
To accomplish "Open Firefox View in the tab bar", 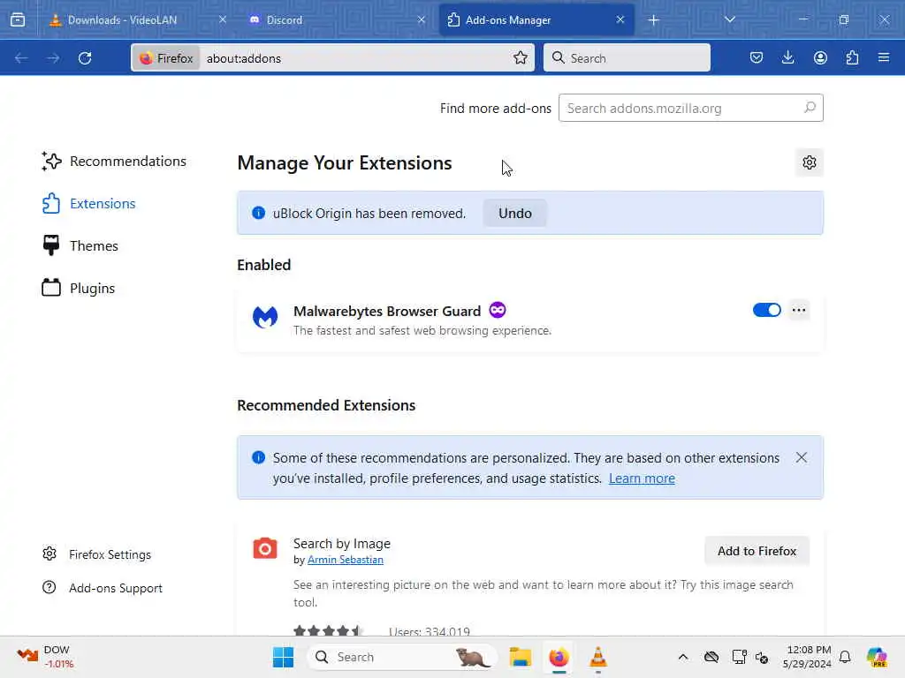I will (x=18, y=19).
